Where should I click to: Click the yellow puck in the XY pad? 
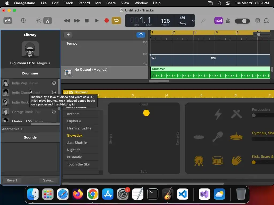point(146,113)
